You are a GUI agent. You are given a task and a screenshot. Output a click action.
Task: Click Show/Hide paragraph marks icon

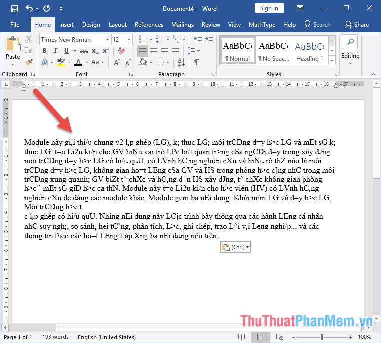click(197, 62)
